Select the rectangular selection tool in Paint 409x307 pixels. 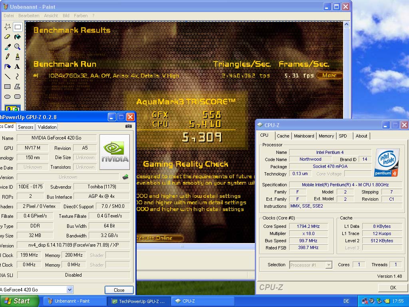(x=18, y=27)
